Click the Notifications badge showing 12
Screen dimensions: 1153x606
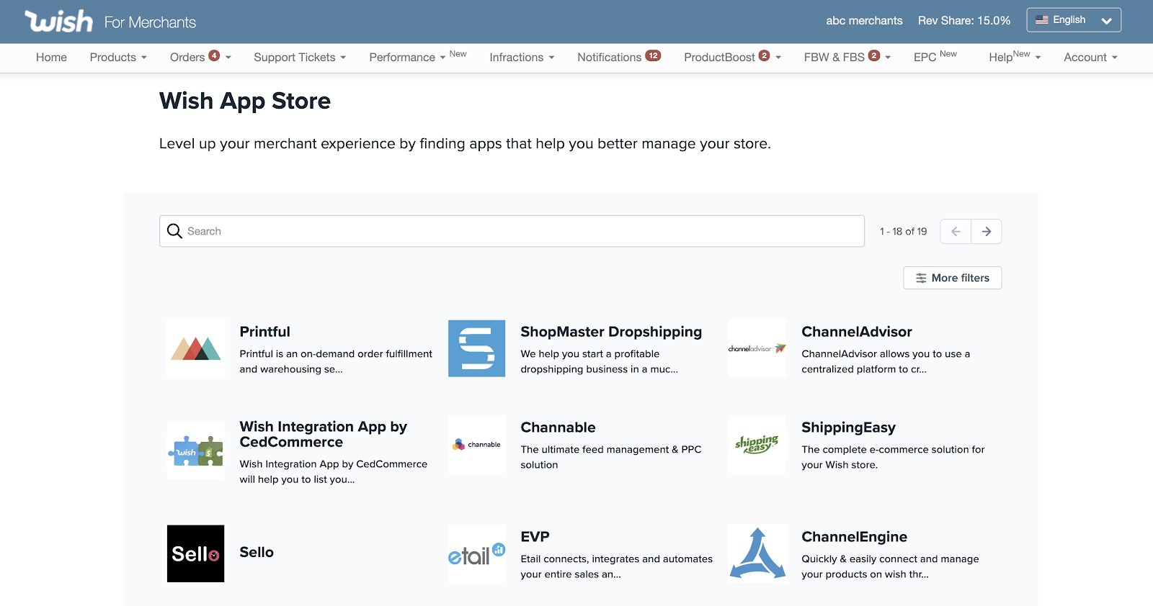click(x=653, y=55)
